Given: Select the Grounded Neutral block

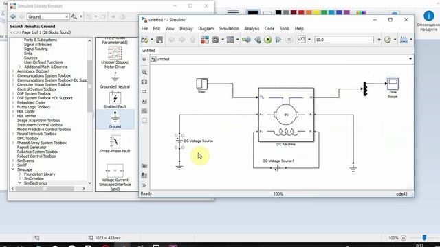Looking at the screenshot, I should [115, 81].
